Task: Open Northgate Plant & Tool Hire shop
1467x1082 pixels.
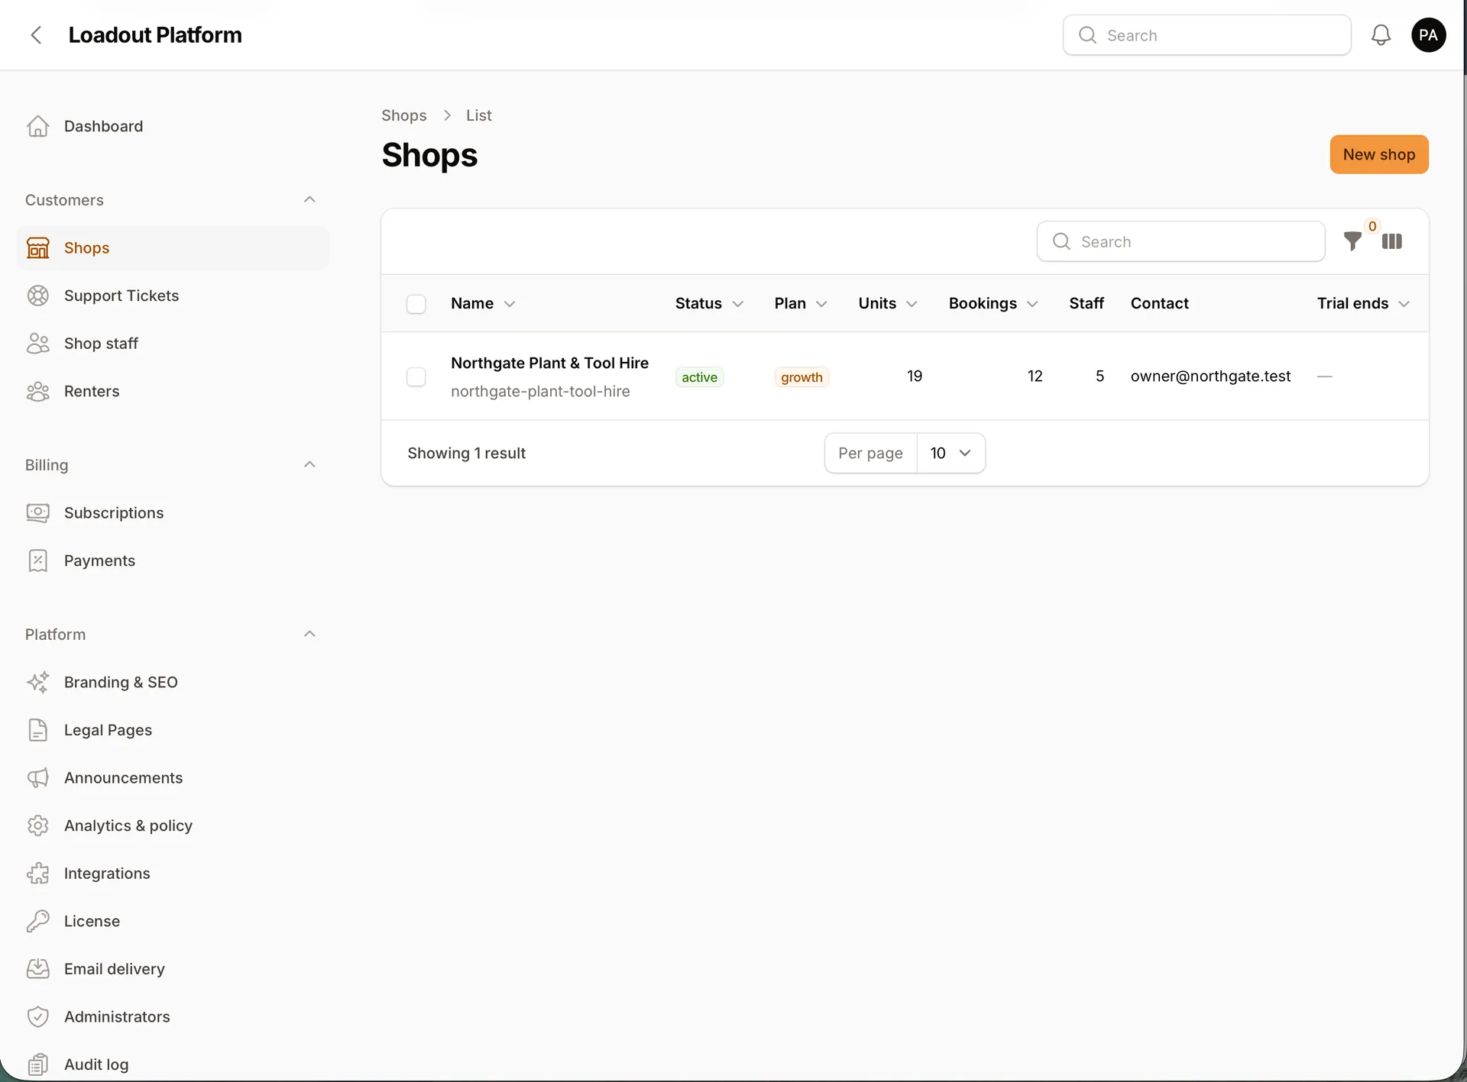Action: [549, 363]
